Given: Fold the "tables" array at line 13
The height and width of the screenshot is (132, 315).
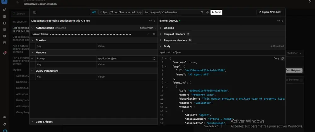Looking at the screenshot, I should click(x=166, y=107).
